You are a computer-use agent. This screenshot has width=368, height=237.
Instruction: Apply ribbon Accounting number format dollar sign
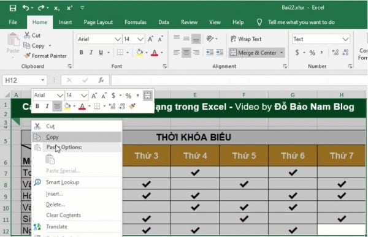[297, 53]
